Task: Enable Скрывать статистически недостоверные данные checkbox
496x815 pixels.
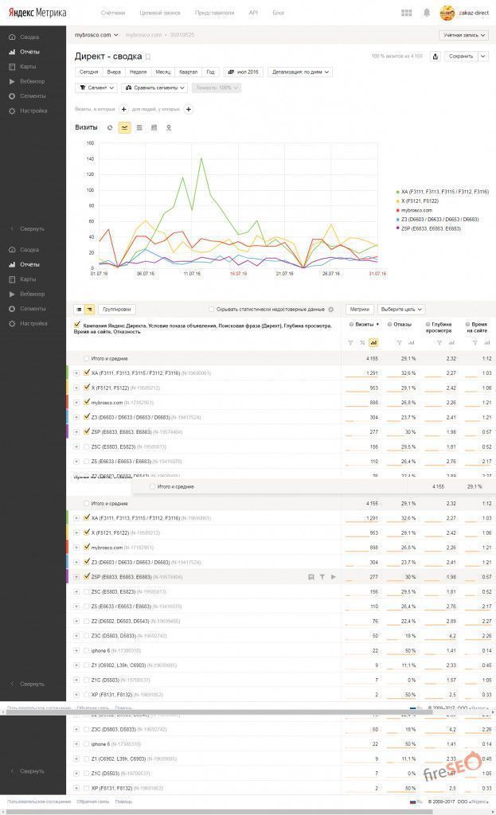Action: pyautogui.click(x=211, y=309)
